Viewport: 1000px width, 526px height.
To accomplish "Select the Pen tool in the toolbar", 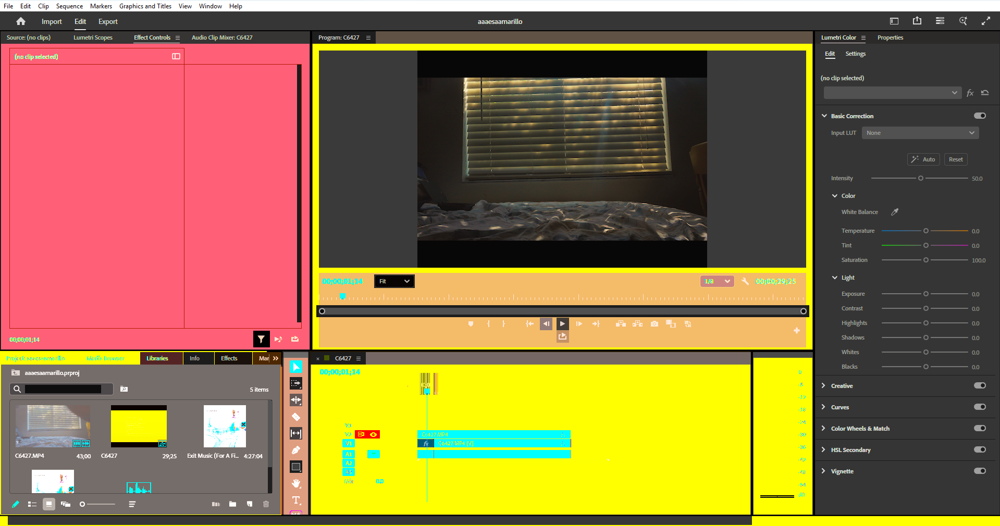I will 296,450.
